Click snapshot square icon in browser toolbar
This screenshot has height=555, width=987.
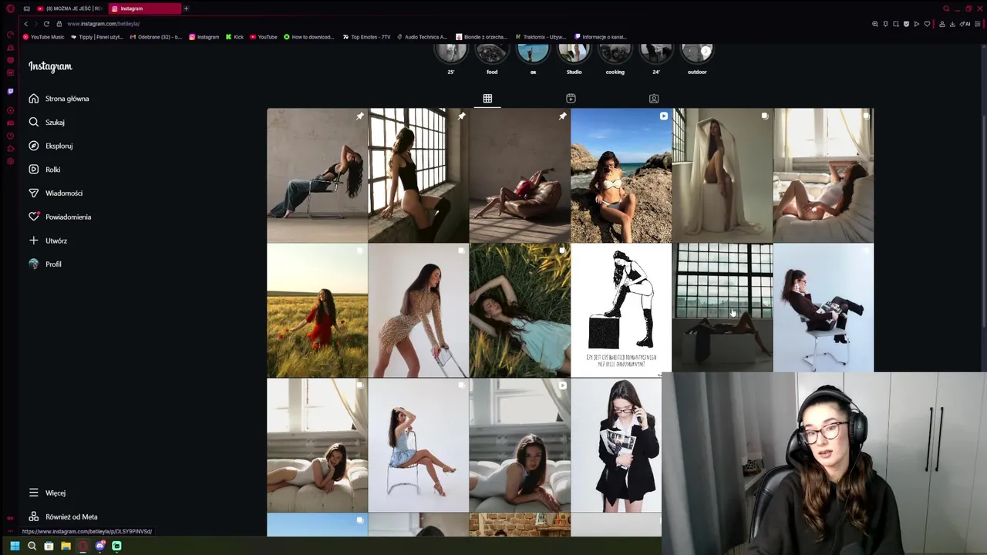(x=896, y=24)
